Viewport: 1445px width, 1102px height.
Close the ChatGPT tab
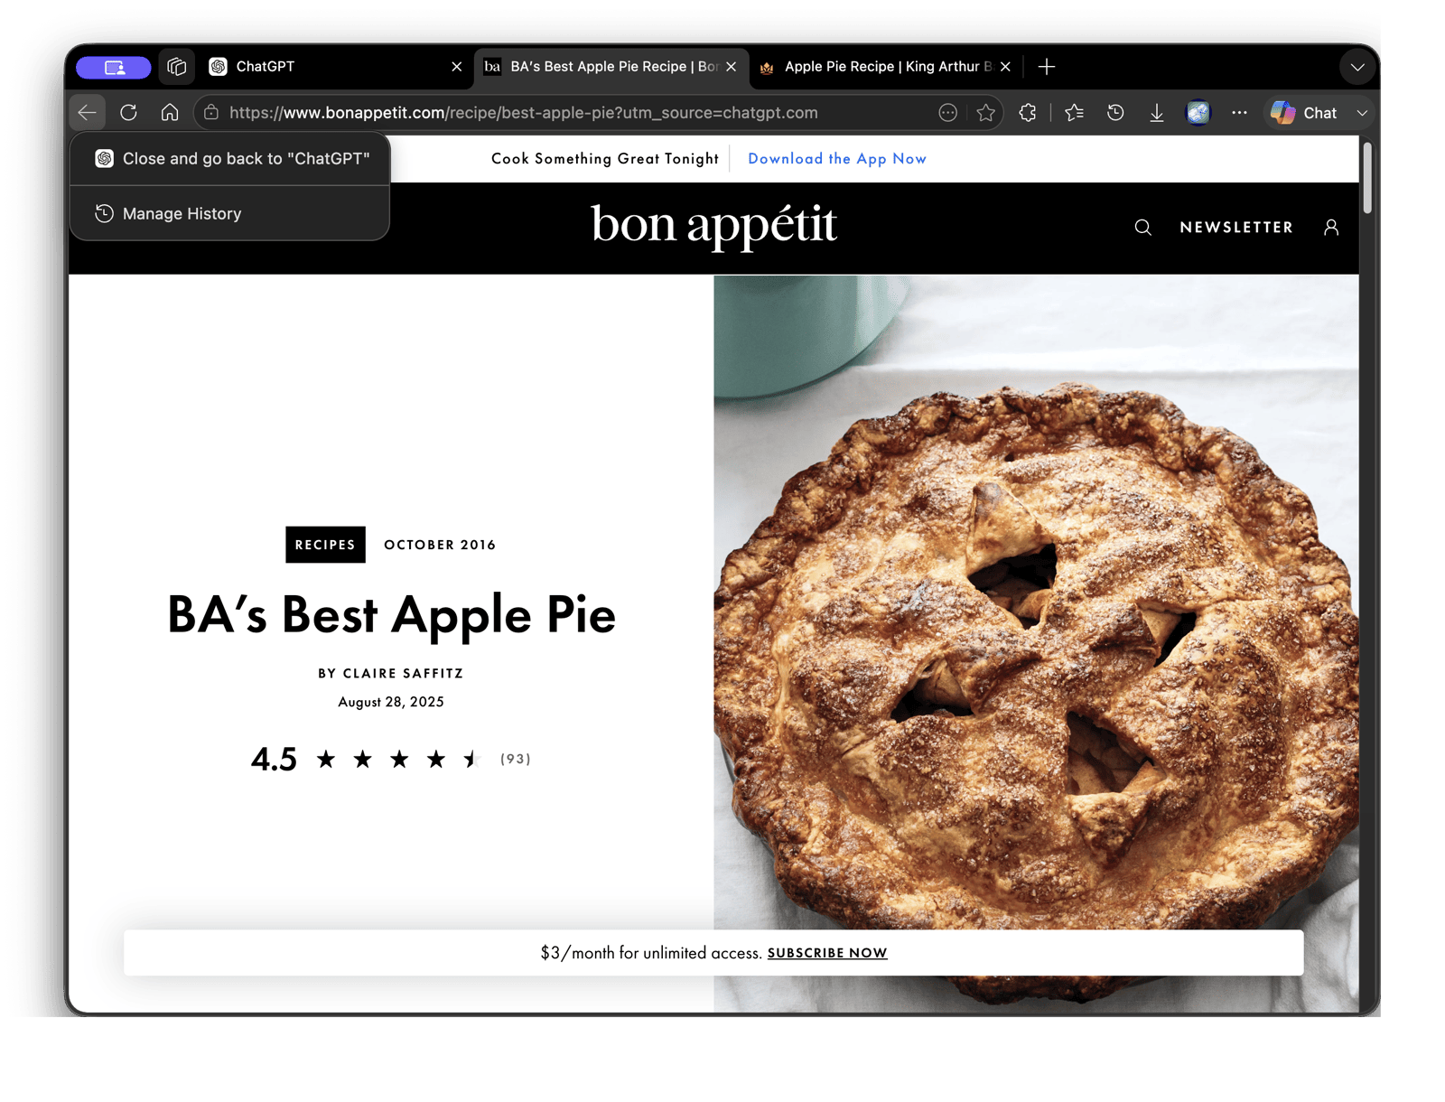point(456,67)
